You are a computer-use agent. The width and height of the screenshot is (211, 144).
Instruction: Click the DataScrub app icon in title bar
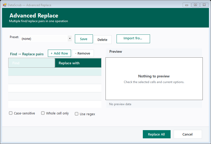coord(5,5)
